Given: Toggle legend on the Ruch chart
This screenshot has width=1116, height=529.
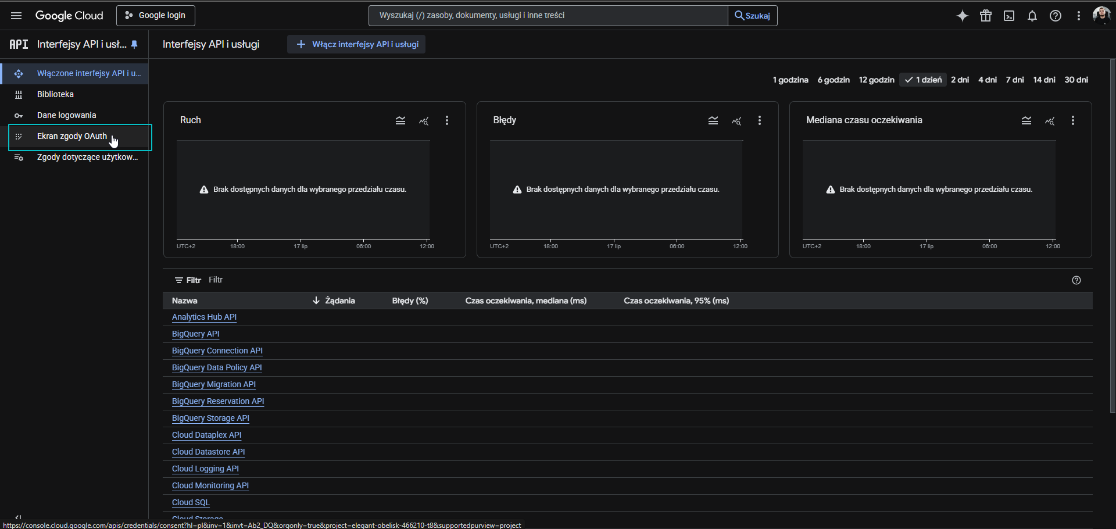Looking at the screenshot, I should tap(400, 120).
